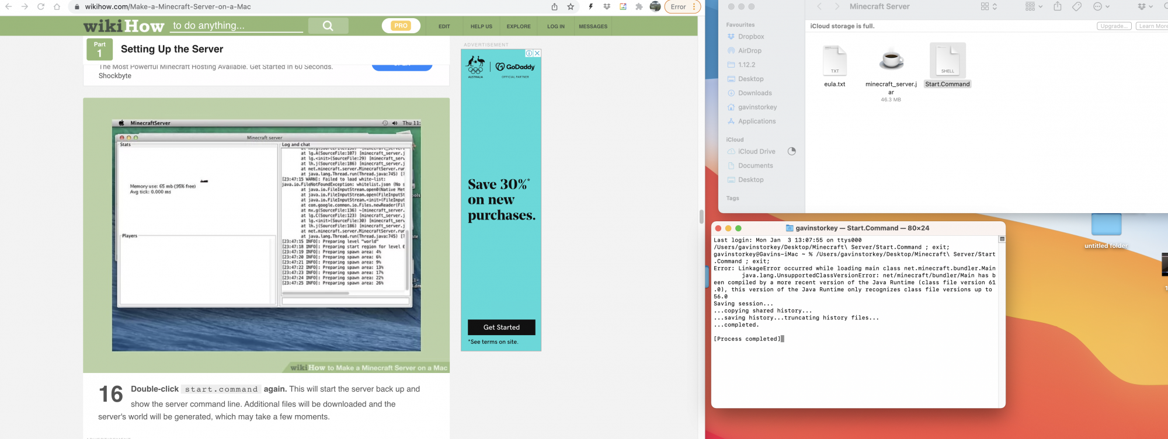
Task: Click the Finder forward arrow
Action: coord(837,6)
